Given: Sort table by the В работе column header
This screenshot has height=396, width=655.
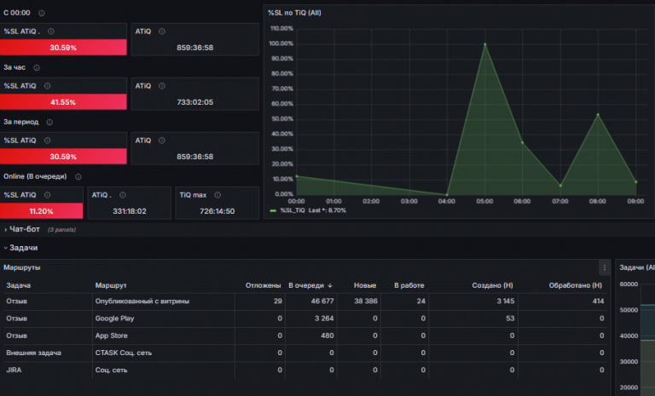Looking at the screenshot, I should (x=409, y=285).
